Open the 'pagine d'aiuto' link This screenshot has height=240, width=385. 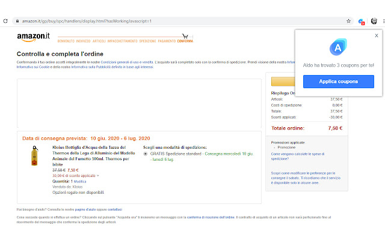(85, 209)
